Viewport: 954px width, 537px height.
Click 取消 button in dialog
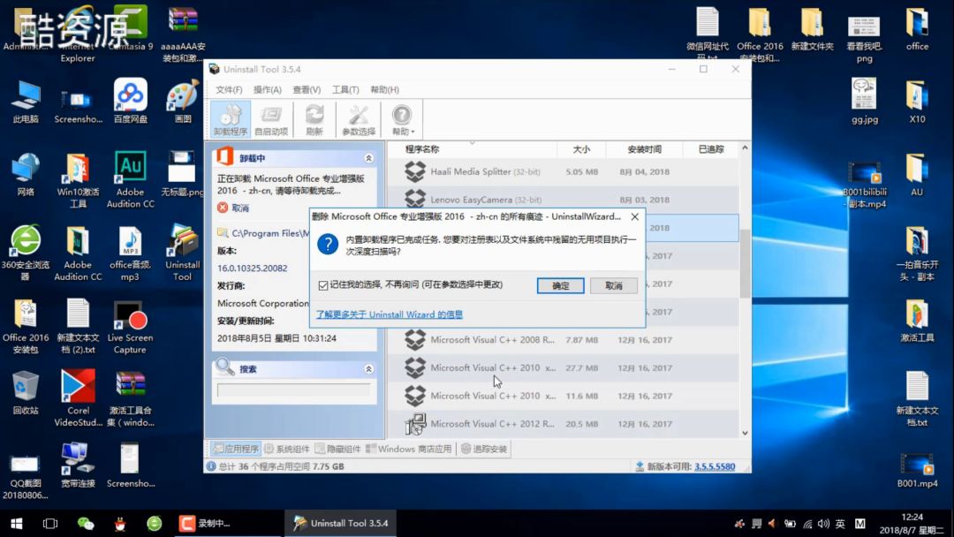click(x=614, y=286)
